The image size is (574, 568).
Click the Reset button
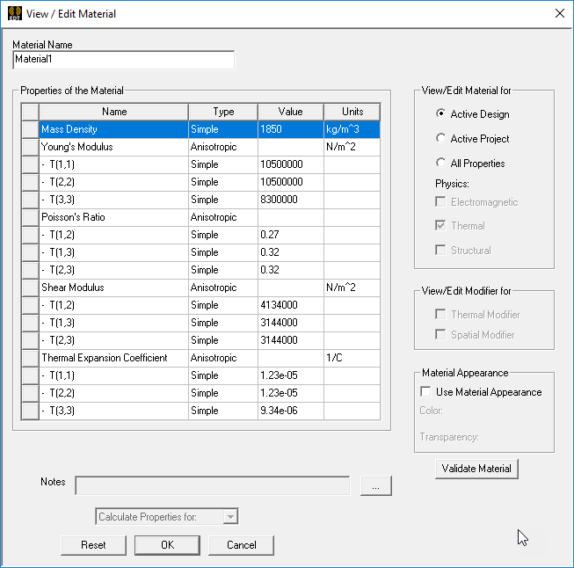93,545
